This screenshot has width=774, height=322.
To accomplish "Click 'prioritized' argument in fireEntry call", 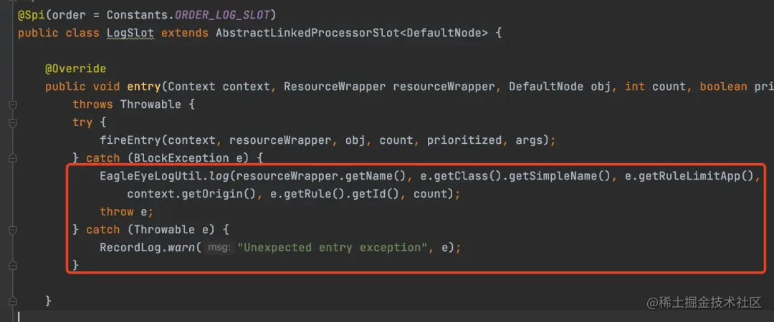I will click(464, 140).
